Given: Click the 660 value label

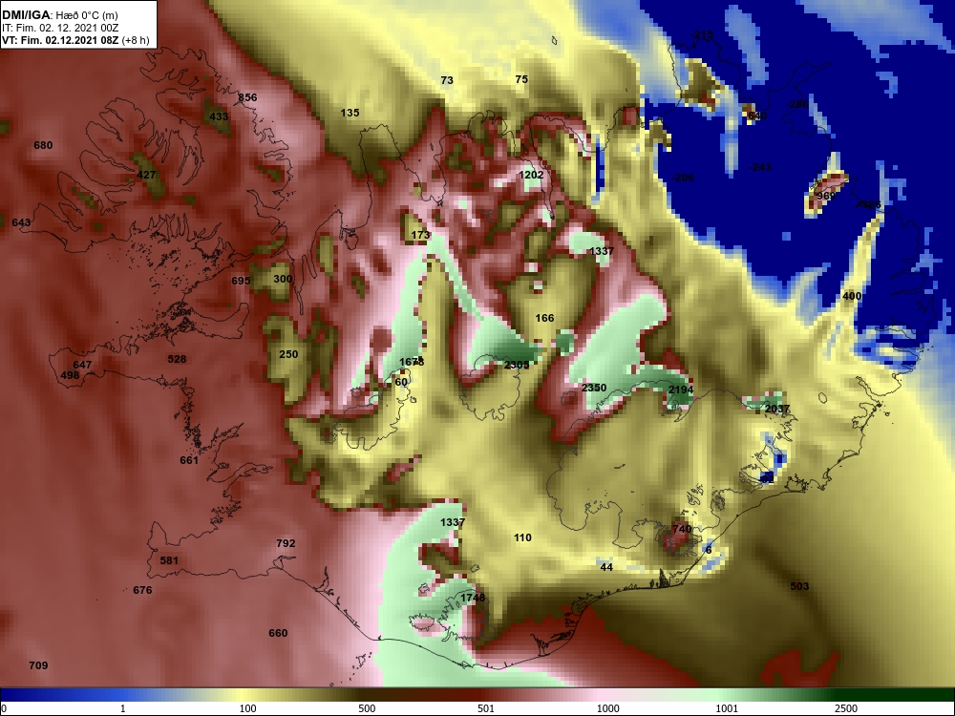Looking at the screenshot, I should [x=278, y=633].
